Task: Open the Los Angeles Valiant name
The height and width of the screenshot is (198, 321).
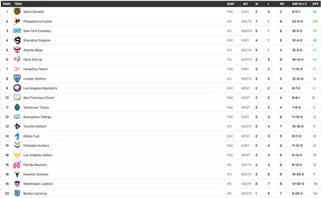Action: tap(38, 155)
